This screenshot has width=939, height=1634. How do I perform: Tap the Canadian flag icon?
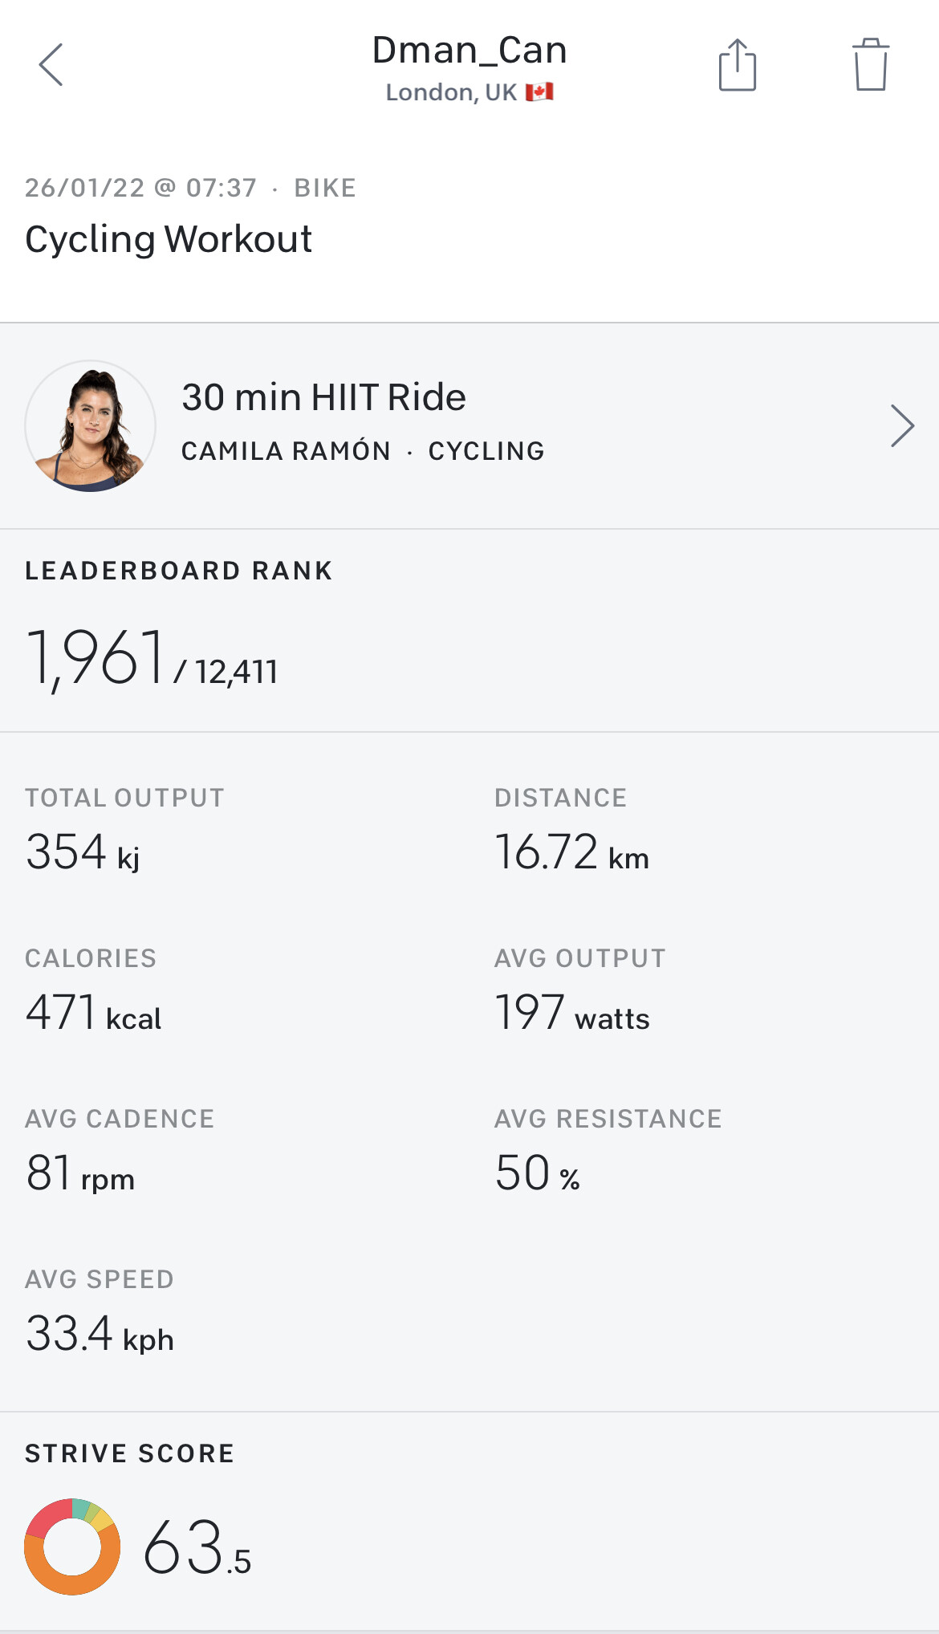(539, 92)
